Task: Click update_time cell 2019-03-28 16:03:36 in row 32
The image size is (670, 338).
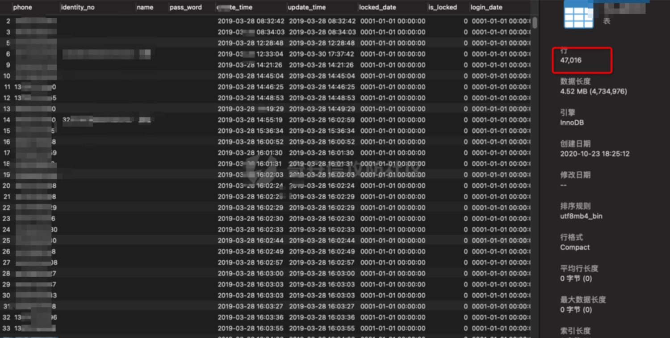Action: tap(322, 317)
